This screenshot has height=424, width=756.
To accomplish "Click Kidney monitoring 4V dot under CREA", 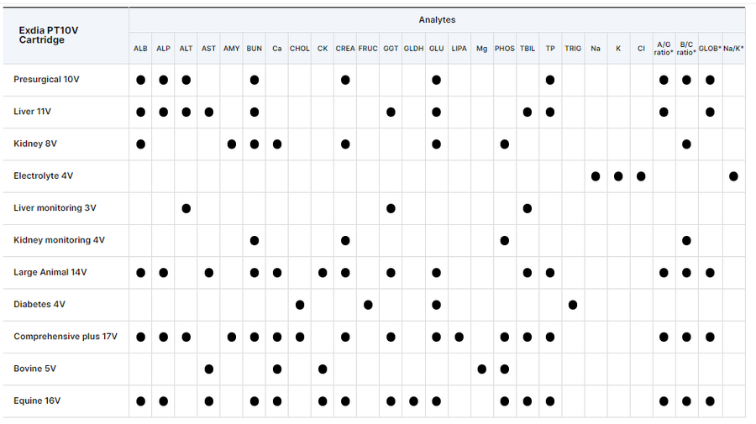I will (x=345, y=241).
